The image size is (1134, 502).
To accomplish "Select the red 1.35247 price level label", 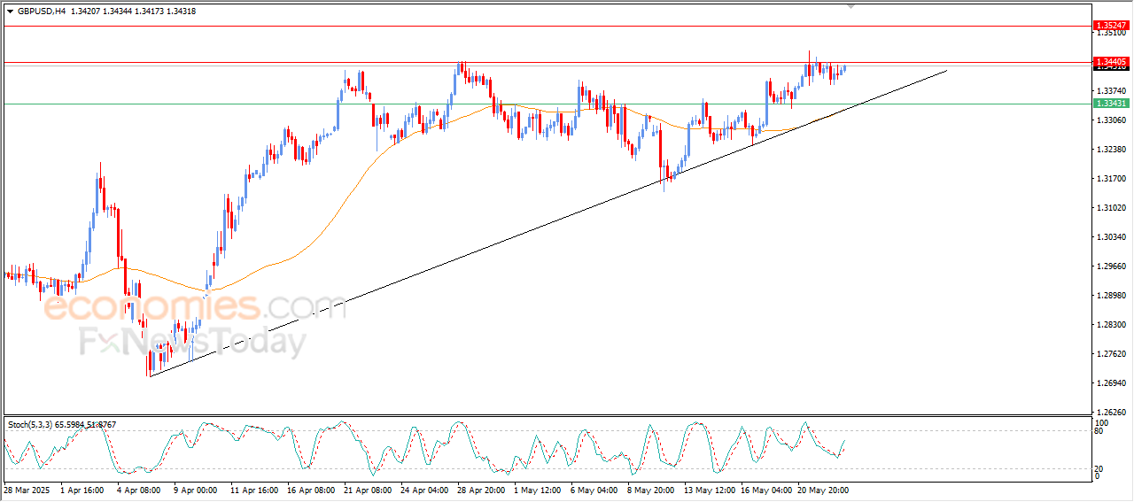I will (x=1111, y=26).
